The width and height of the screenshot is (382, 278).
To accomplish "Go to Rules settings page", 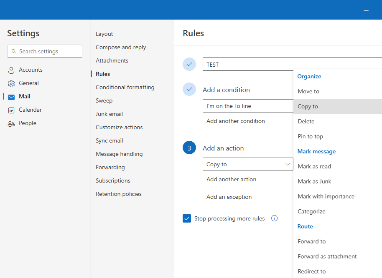I will coord(103,74).
